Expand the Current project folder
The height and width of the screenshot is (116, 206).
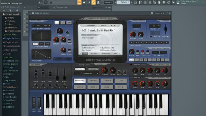(x=12, y=14)
